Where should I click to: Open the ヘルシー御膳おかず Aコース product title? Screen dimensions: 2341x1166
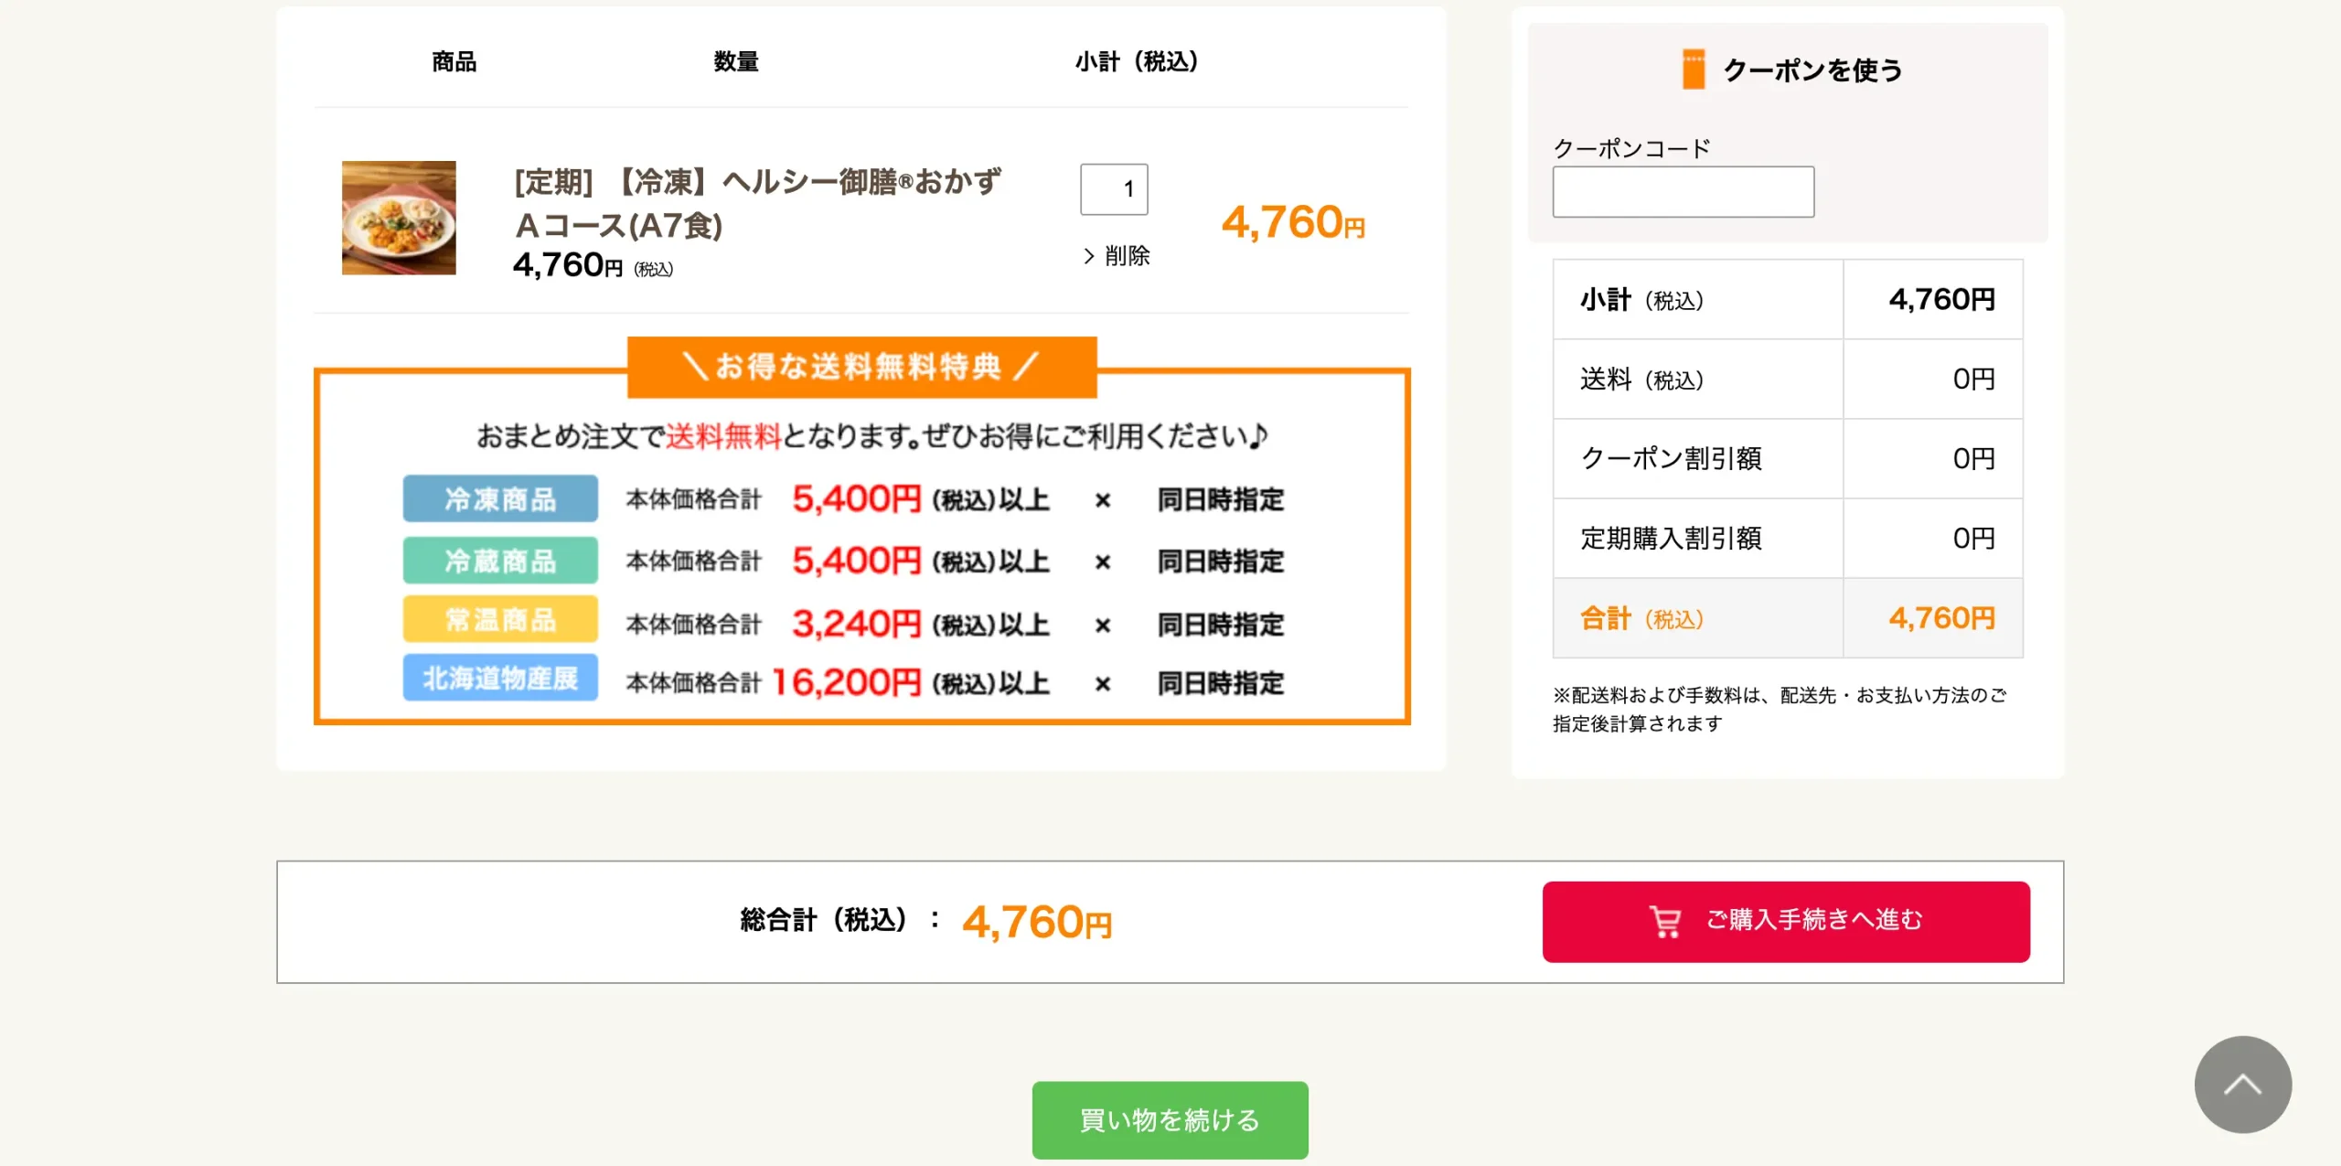click(757, 203)
